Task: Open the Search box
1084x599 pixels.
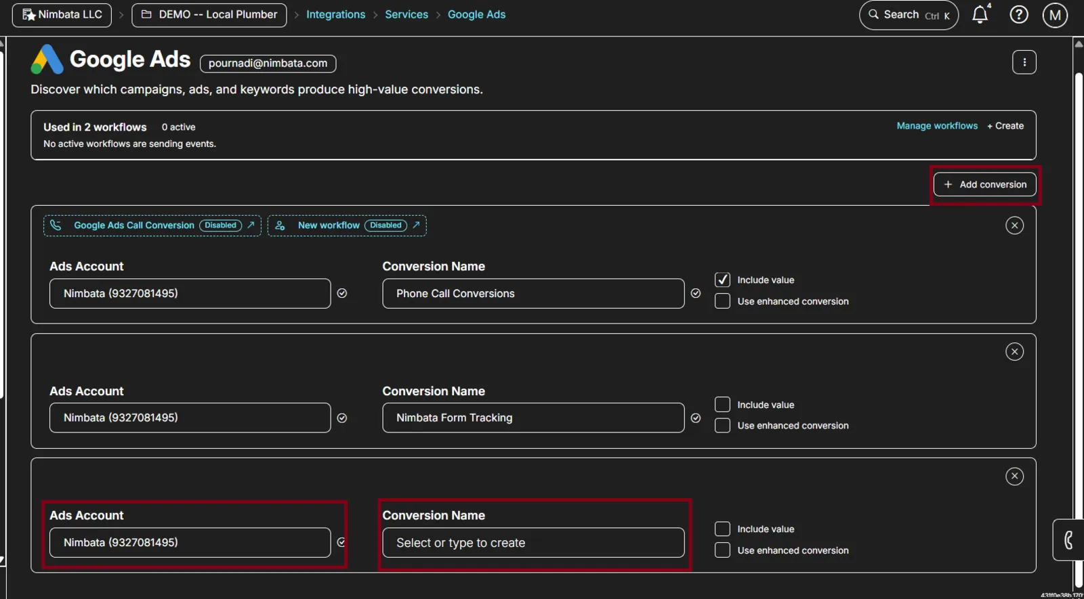Action: click(x=909, y=15)
